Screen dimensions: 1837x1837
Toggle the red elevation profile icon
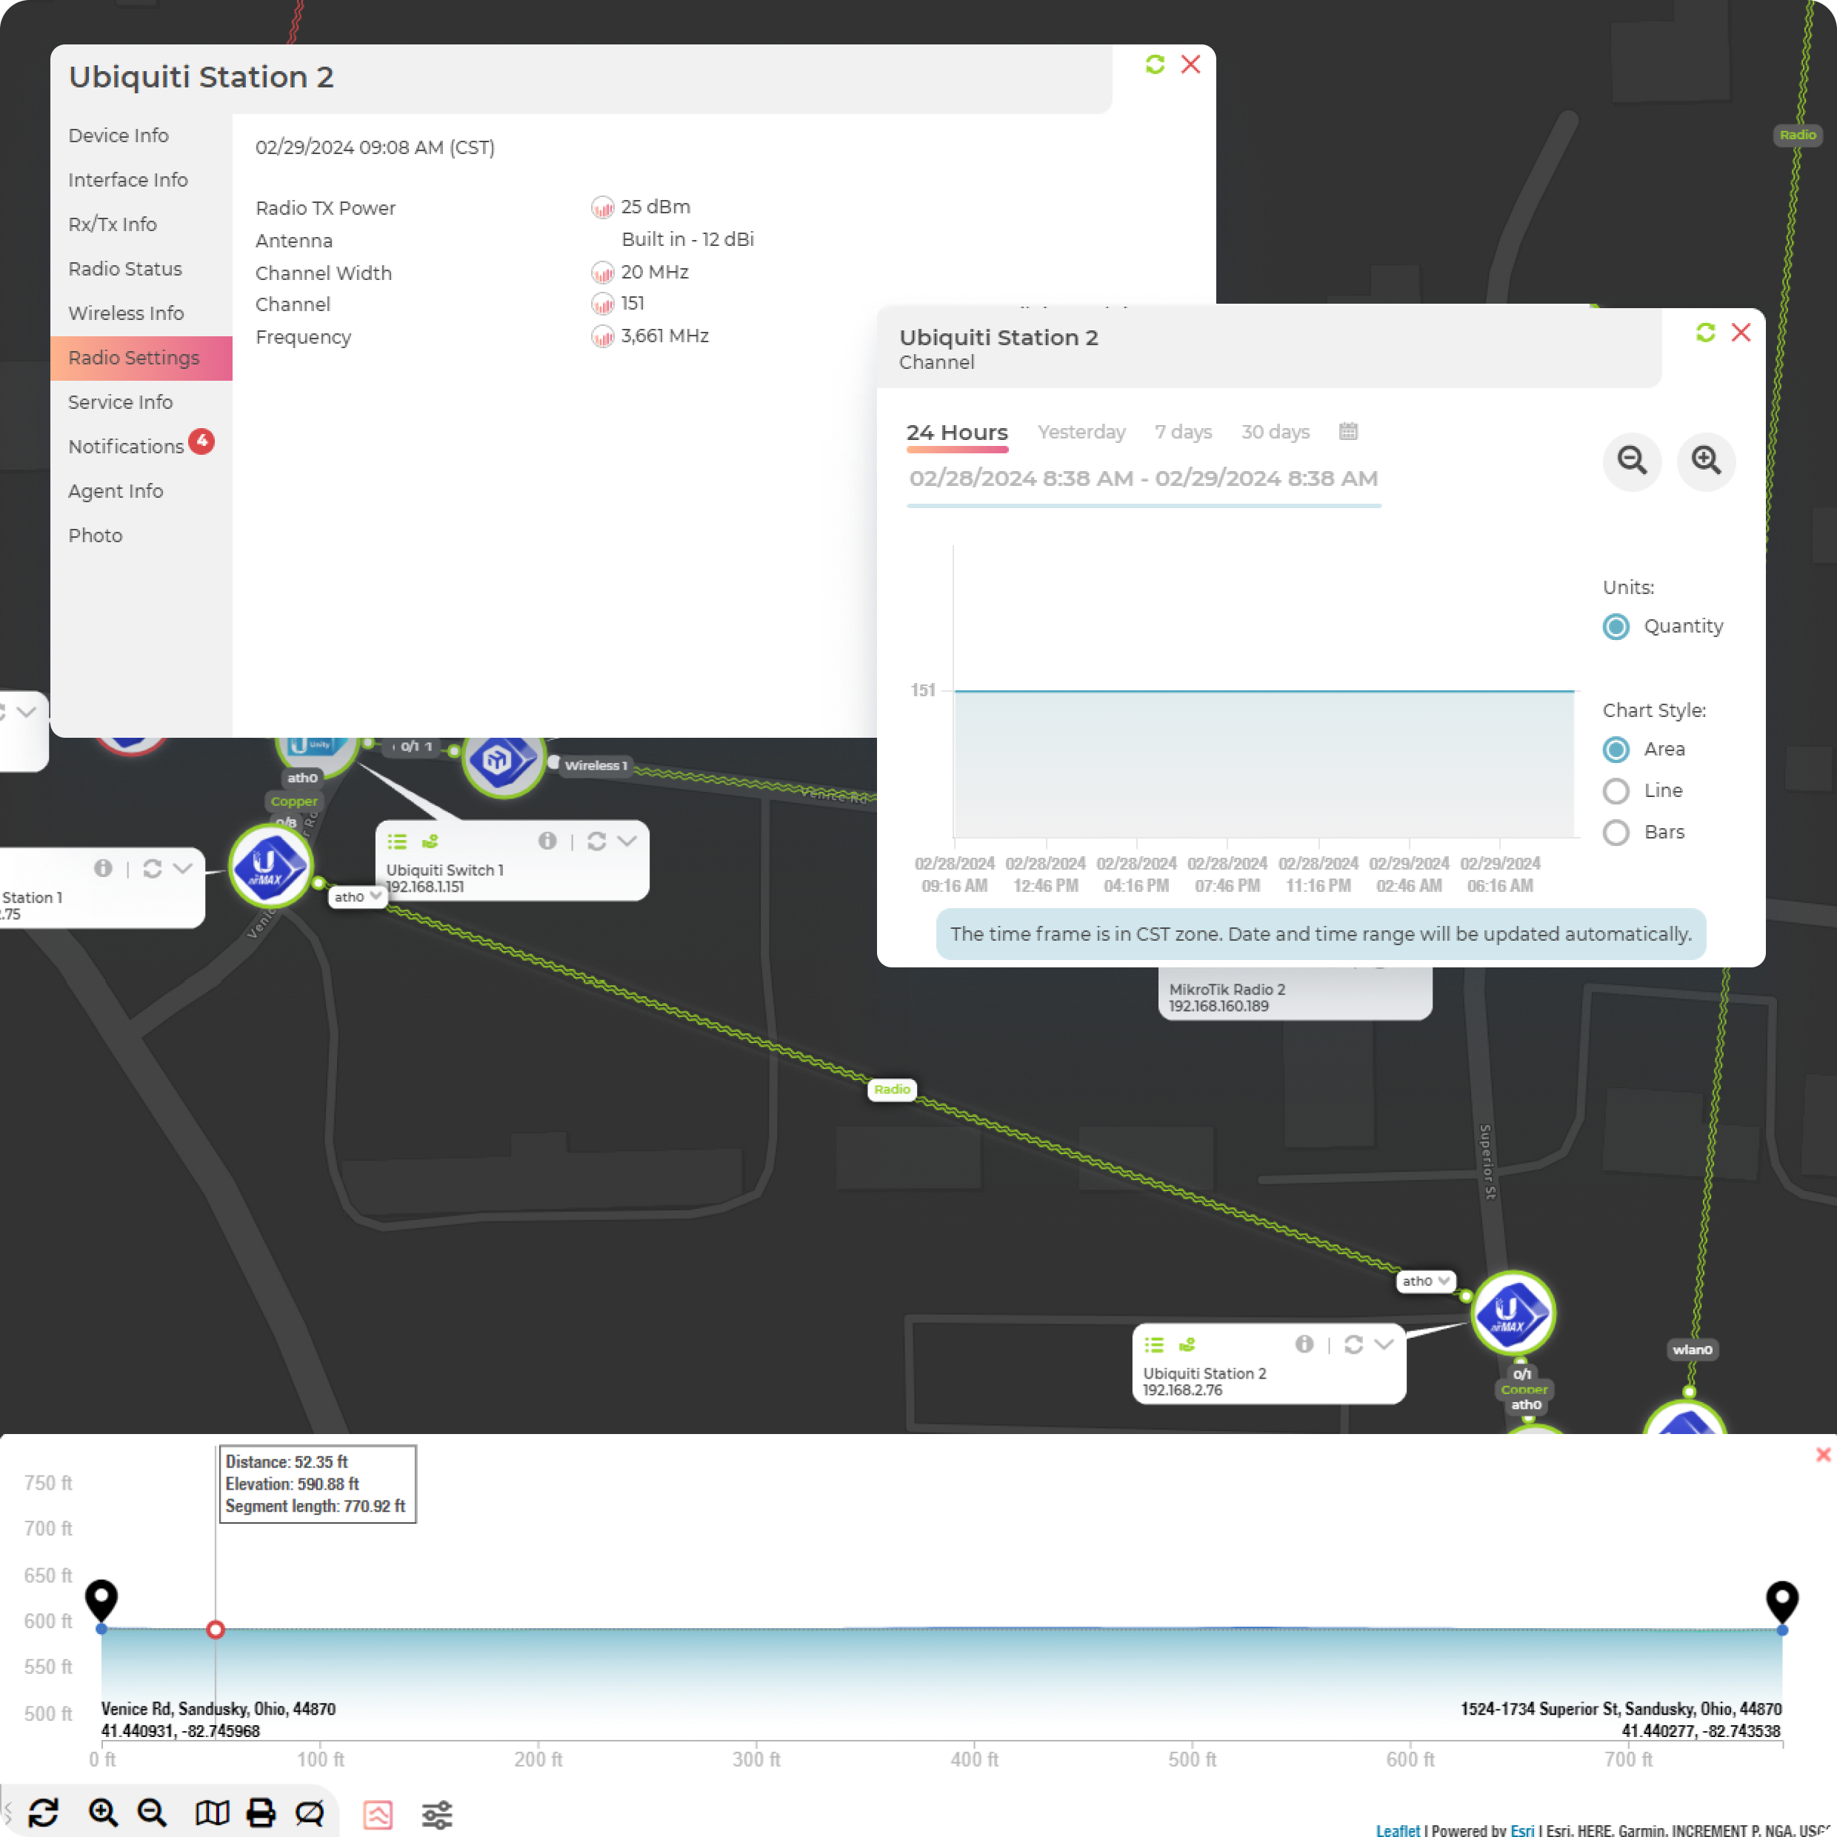[x=378, y=1814]
